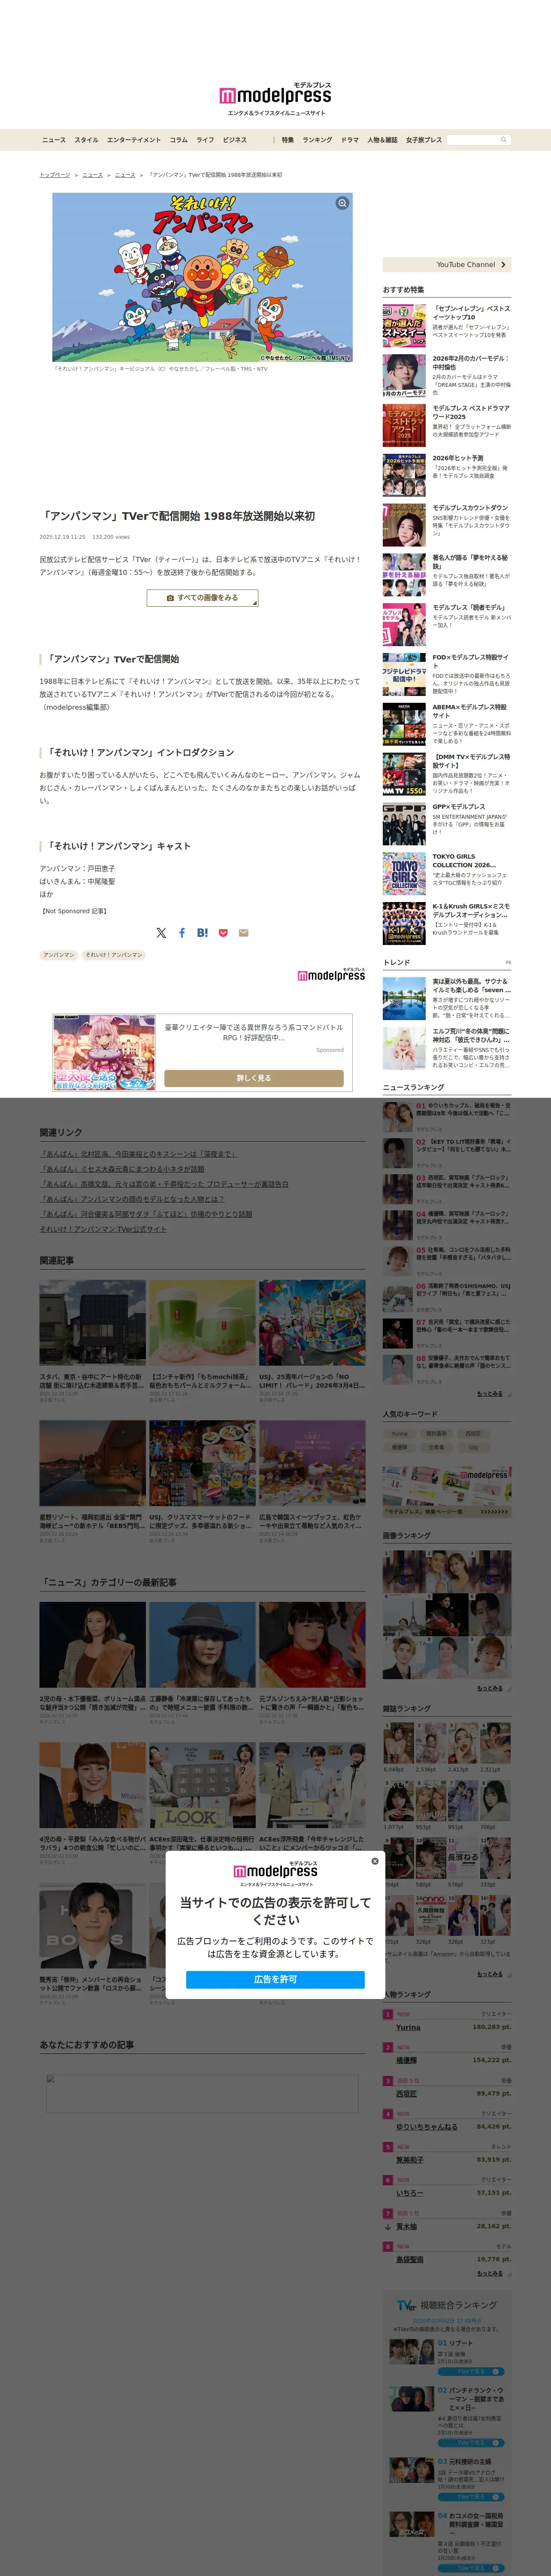Screen dimensions: 551x2576
Task: Click the zoom icon on Anpanman image
Action: (342, 203)
